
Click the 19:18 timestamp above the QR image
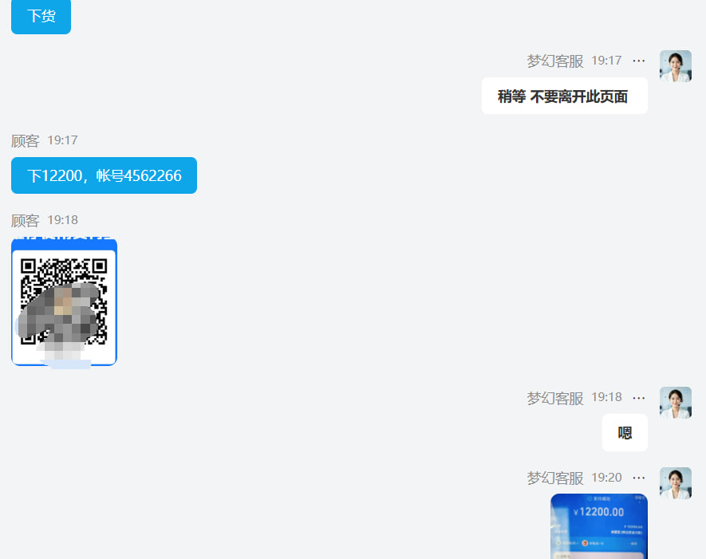click(x=62, y=220)
